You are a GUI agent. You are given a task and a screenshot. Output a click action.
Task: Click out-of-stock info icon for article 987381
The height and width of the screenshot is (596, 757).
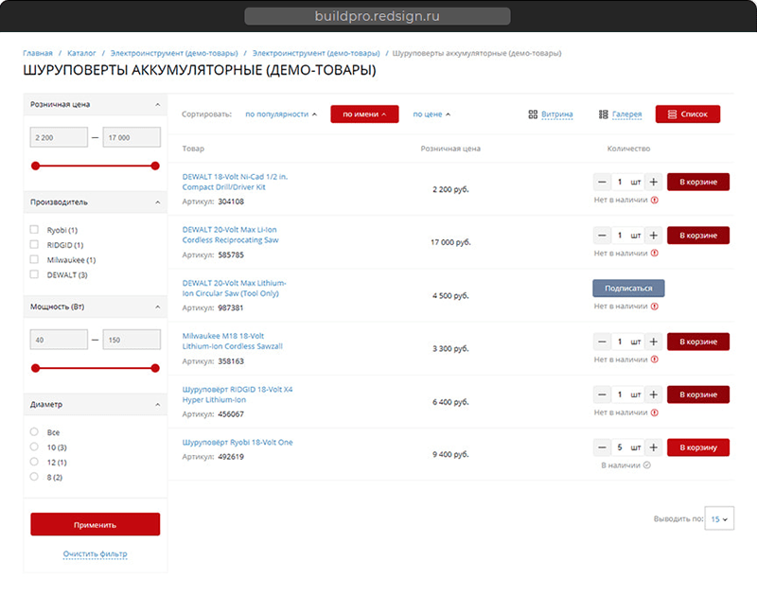pos(655,306)
